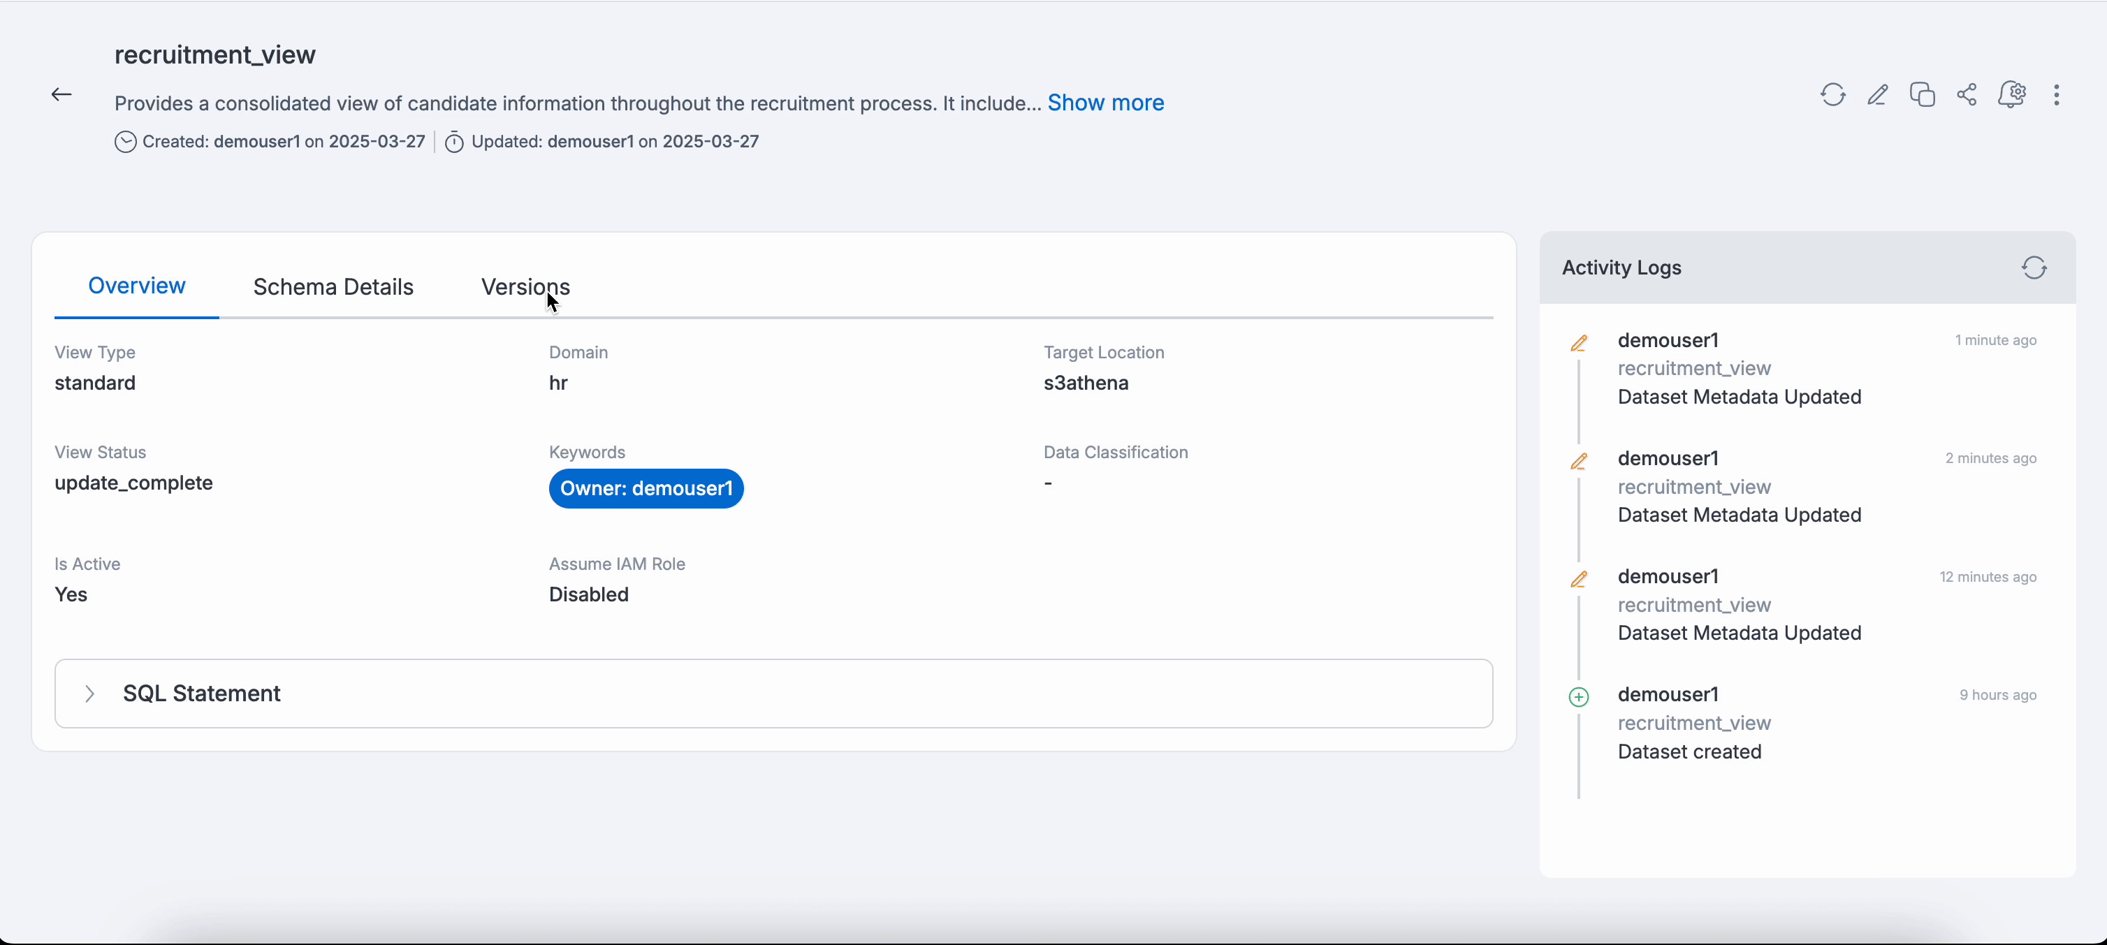2107x945 pixels.
Task: Refresh the Activity Logs panel
Action: point(2034,268)
